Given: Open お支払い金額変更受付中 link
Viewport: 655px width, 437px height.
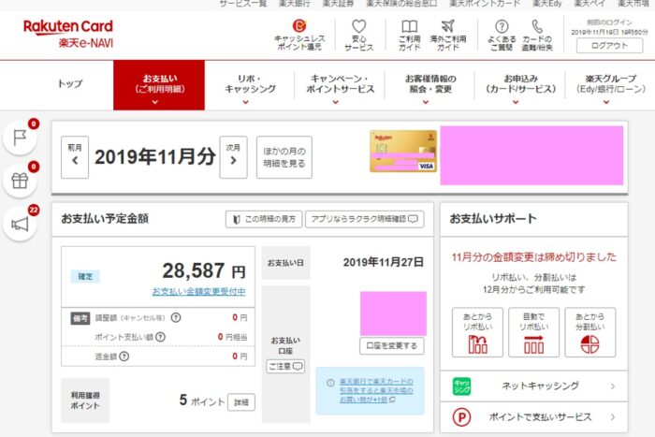Looking at the screenshot, I should tap(198, 291).
